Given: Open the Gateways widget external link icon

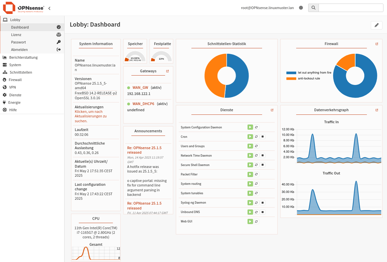Looking at the screenshot, I should [168, 71].
